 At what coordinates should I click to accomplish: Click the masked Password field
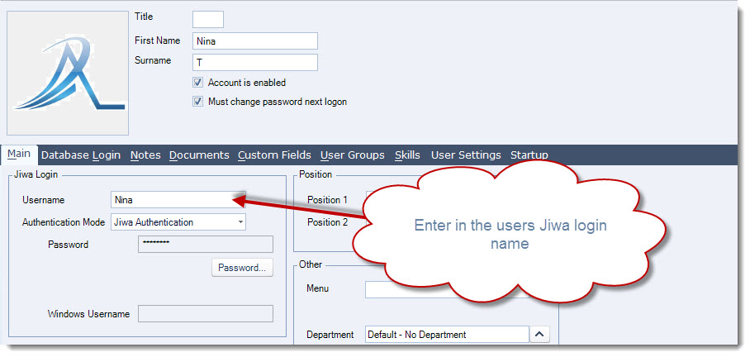tap(205, 244)
